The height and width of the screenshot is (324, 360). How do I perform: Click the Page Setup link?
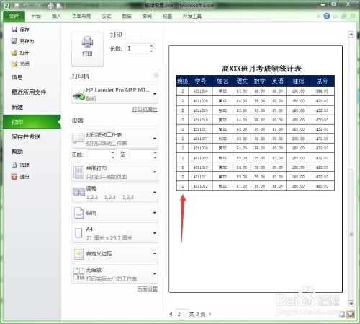pos(148,289)
